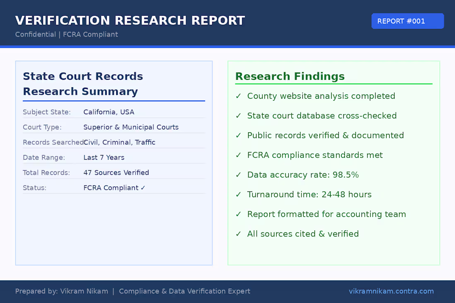Click the checkmark beside County website analysis
Image resolution: width=455 pixels, height=303 pixels.
[x=238, y=96]
